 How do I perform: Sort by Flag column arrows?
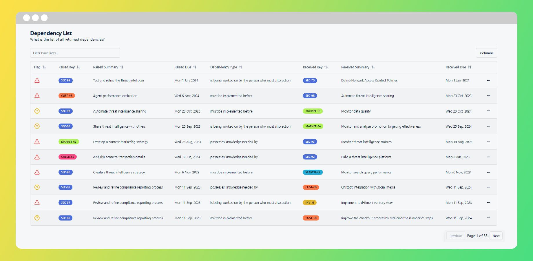44,67
